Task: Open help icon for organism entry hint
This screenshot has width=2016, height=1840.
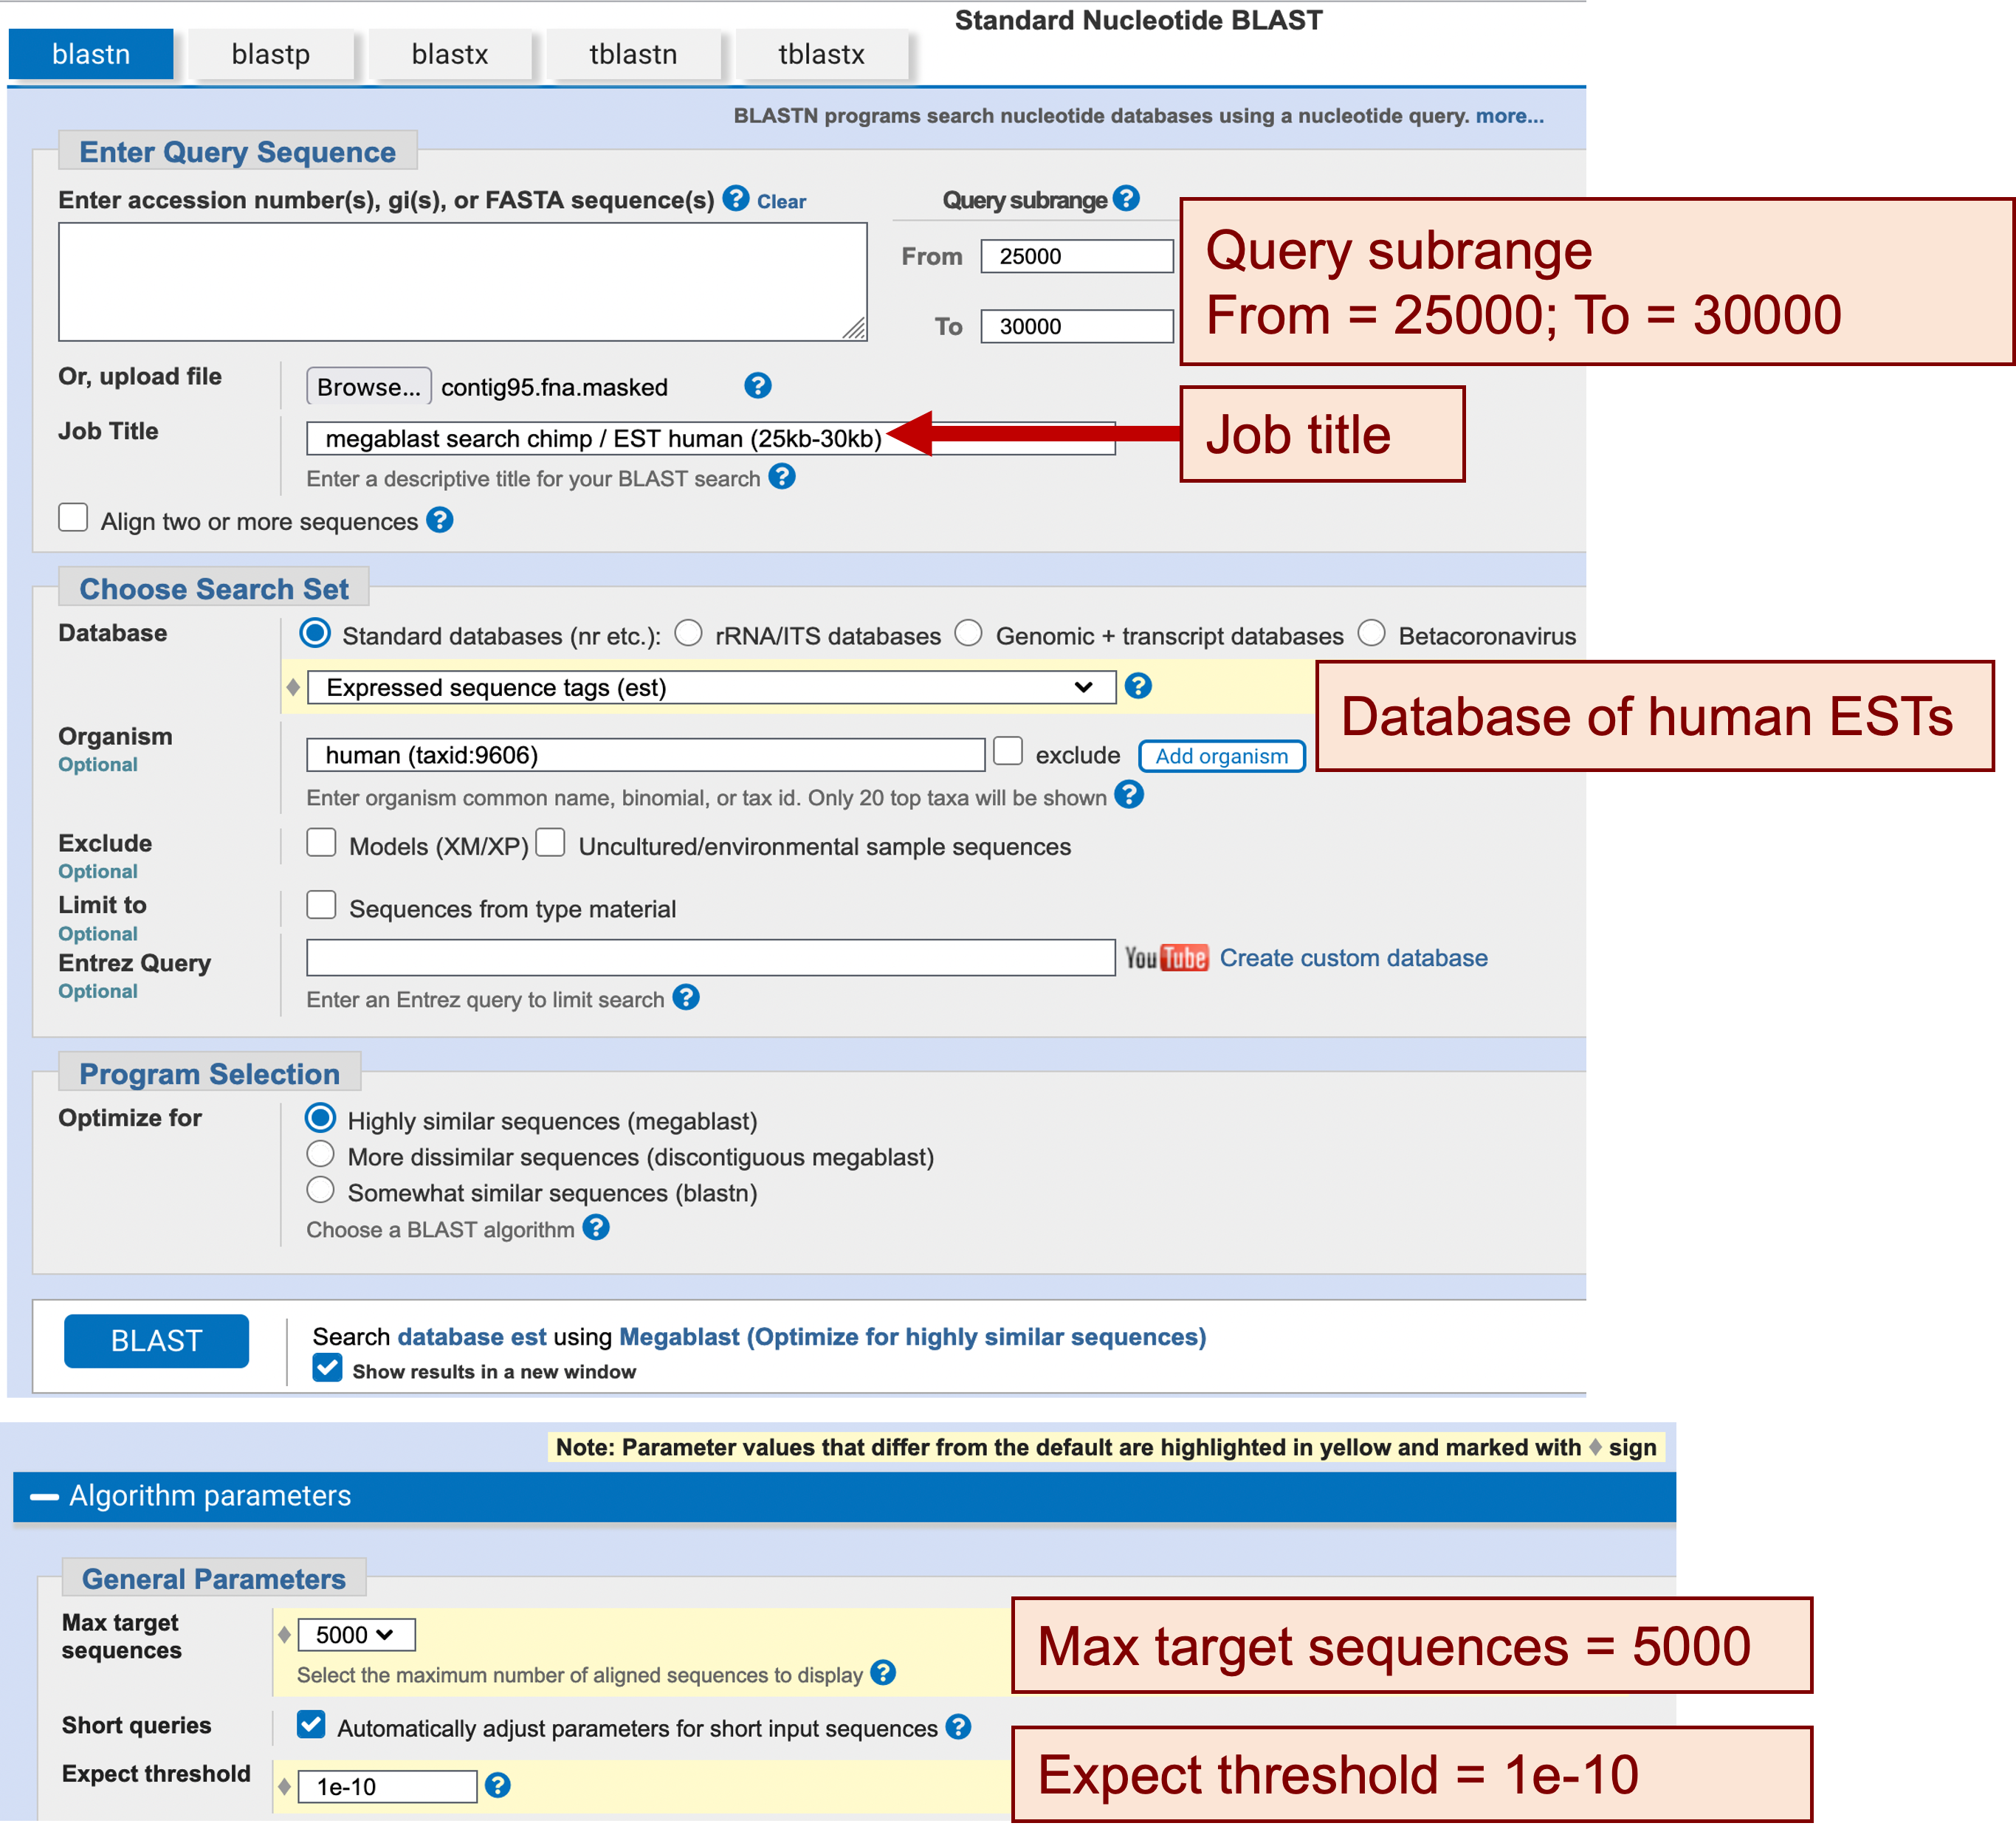Action: [1129, 795]
